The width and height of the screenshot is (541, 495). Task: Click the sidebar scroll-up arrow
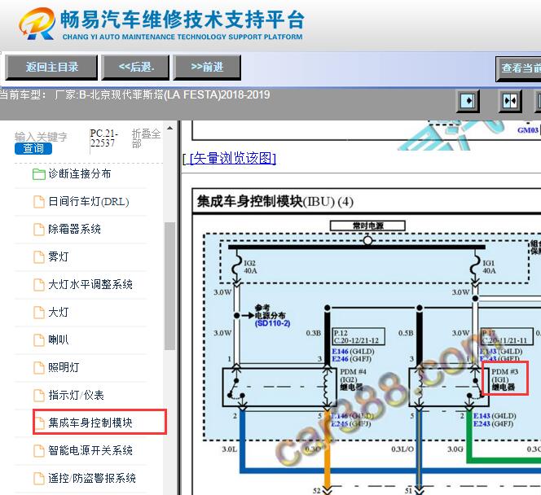click(x=169, y=128)
